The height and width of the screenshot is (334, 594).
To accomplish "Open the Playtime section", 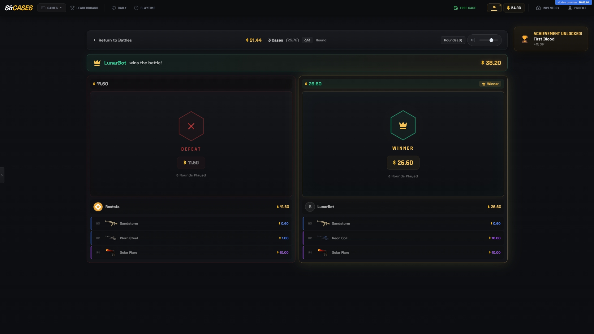I will click(x=144, y=8).
